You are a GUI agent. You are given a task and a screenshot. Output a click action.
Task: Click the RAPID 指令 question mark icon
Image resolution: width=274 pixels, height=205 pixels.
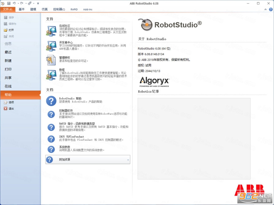[x=51, y=127]
